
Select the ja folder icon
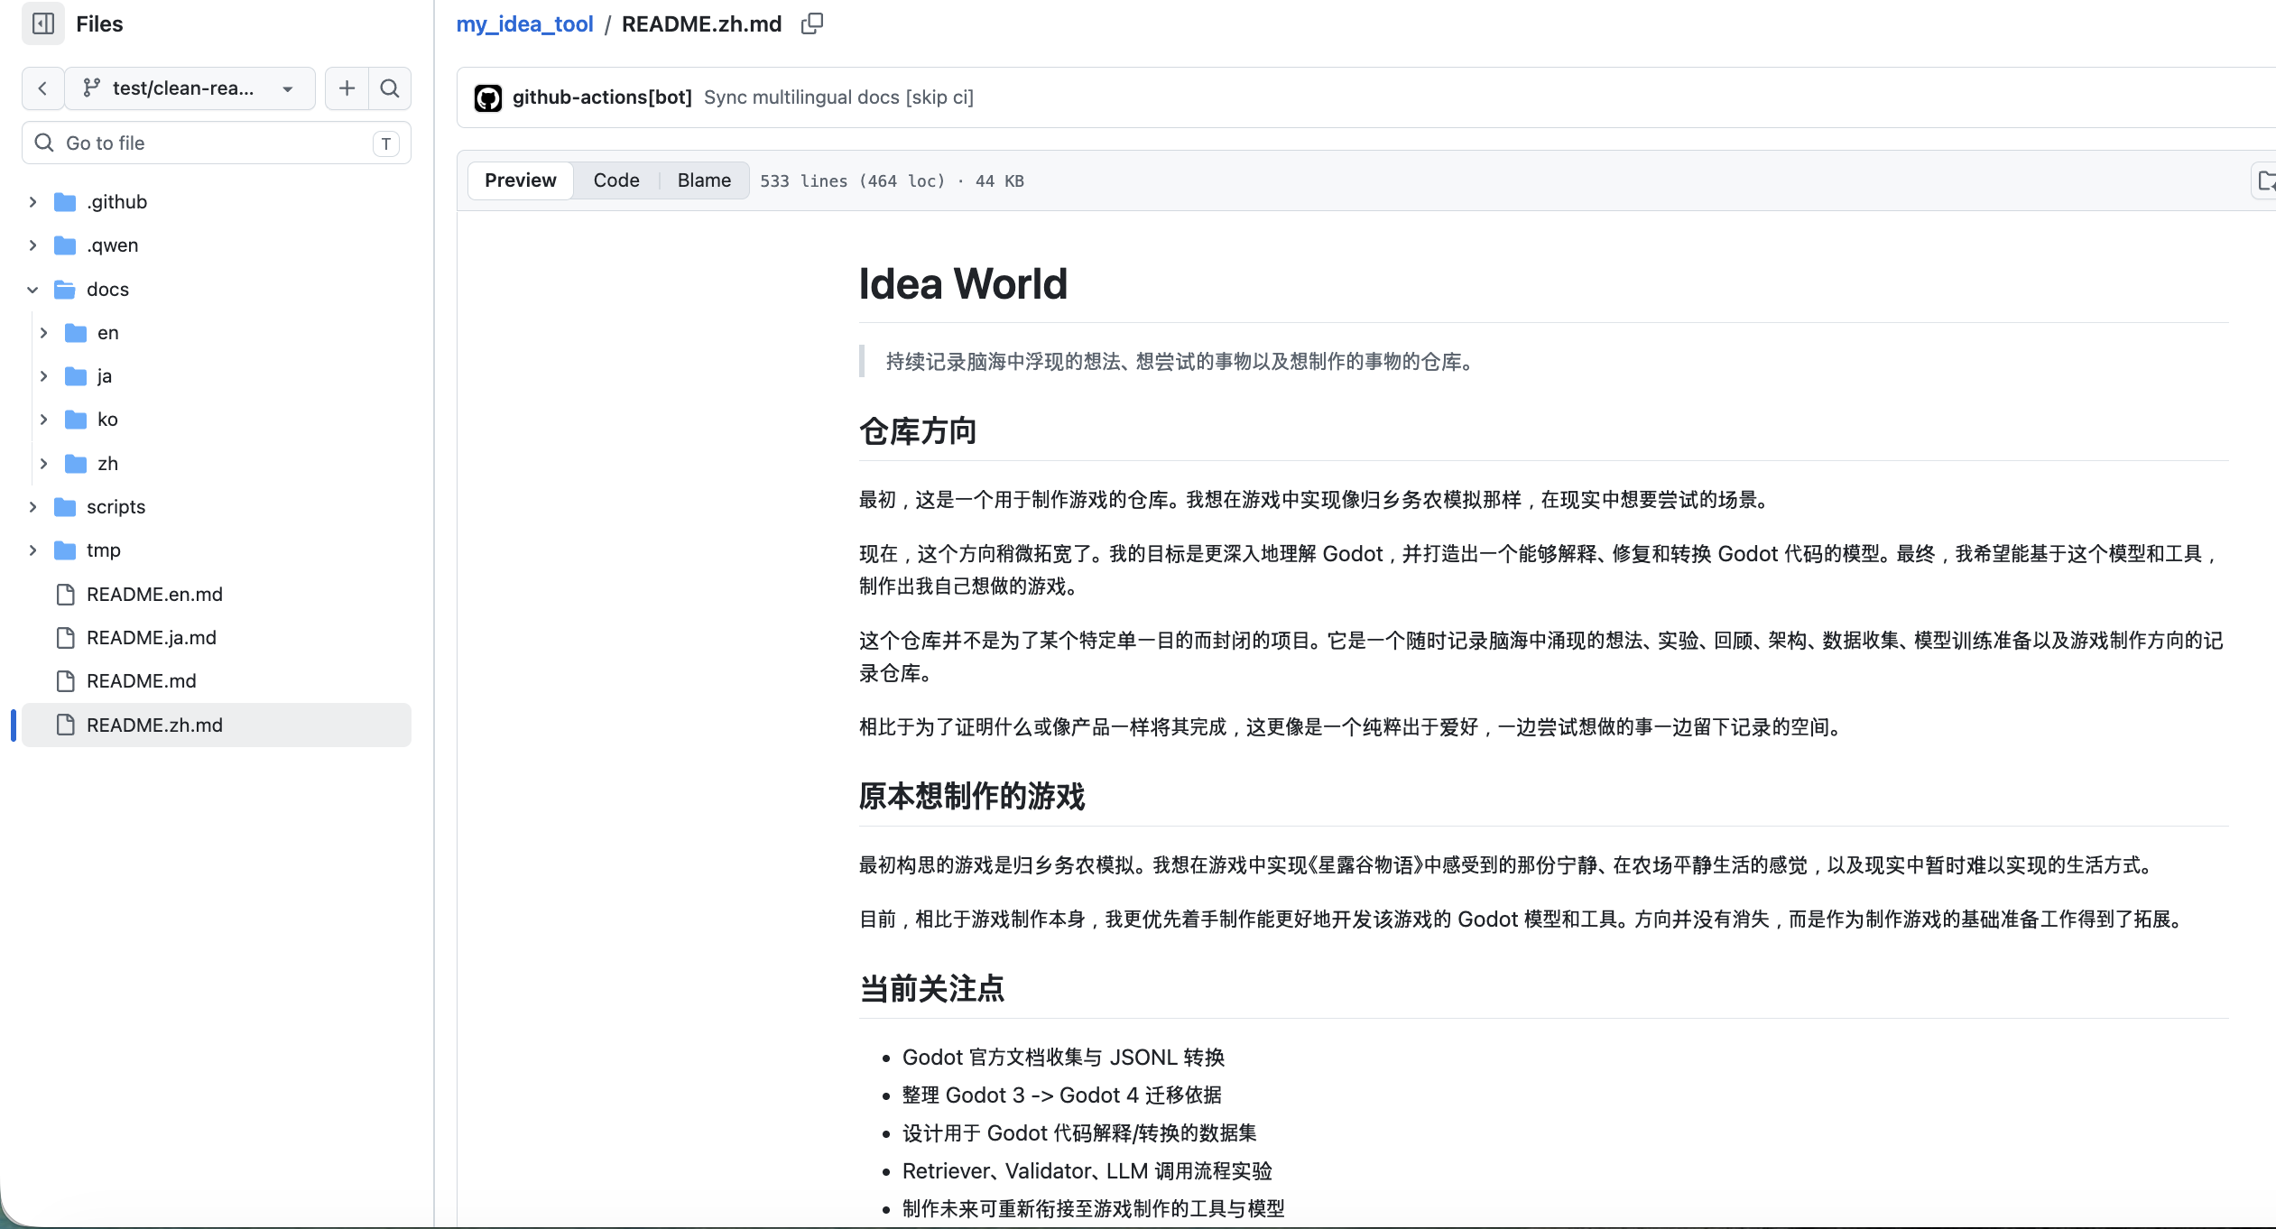pyautogui.click(x=76, y=376)
